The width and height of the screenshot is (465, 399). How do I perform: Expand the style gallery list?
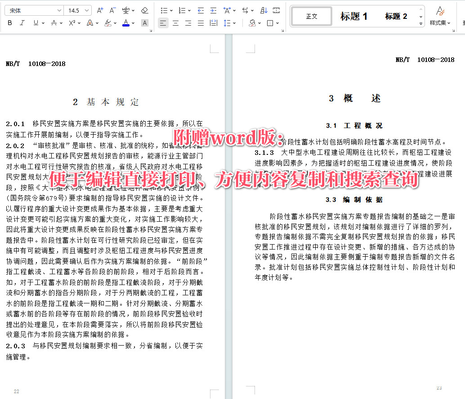click(420, 23)
